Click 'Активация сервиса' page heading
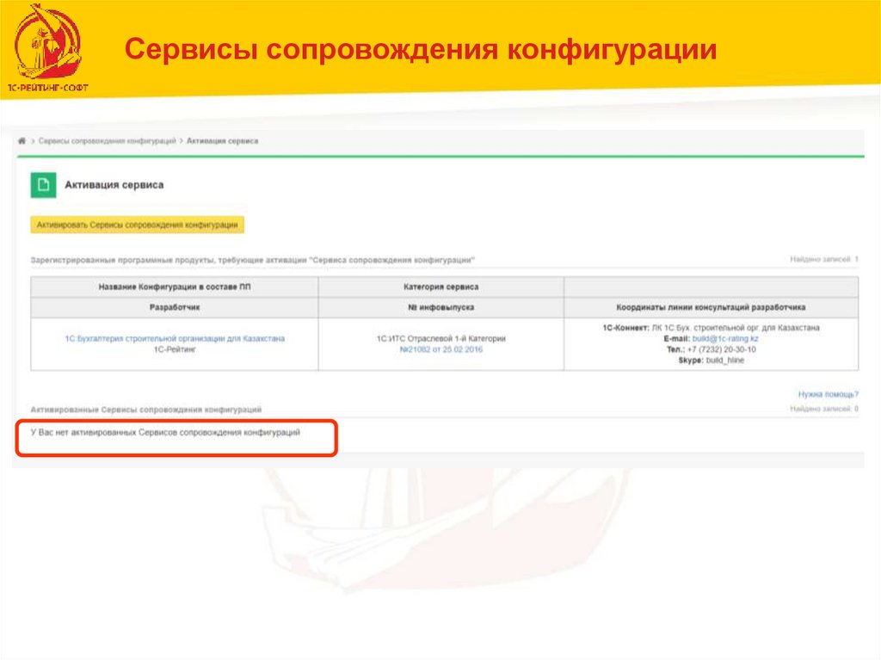The width and height of the screenshot is (881, 660). point(114,185)
